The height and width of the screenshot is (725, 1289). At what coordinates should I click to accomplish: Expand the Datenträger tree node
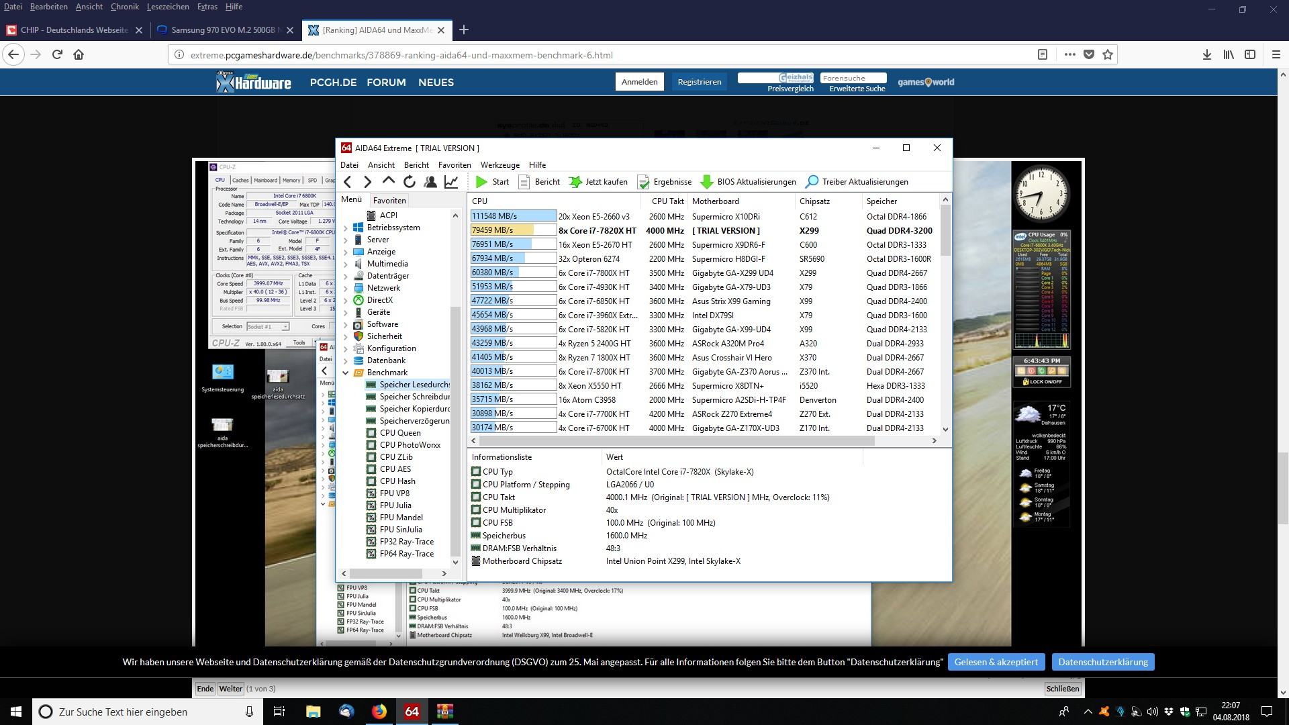coord(346,276)
